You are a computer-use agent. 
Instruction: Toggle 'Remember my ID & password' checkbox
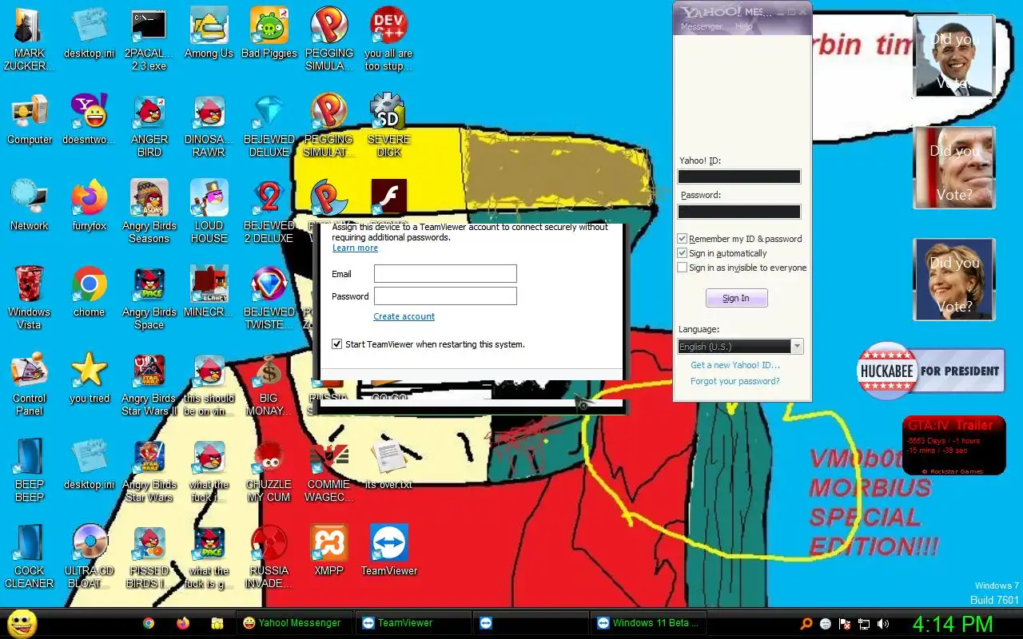tap(682, 239)
